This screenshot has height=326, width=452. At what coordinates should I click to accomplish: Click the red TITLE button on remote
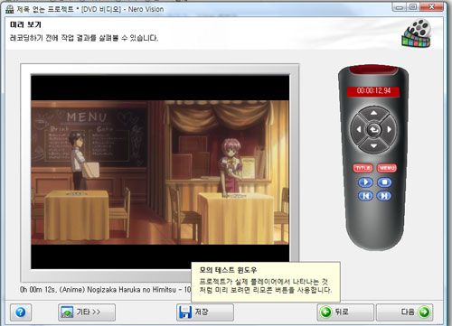point(363,168)
